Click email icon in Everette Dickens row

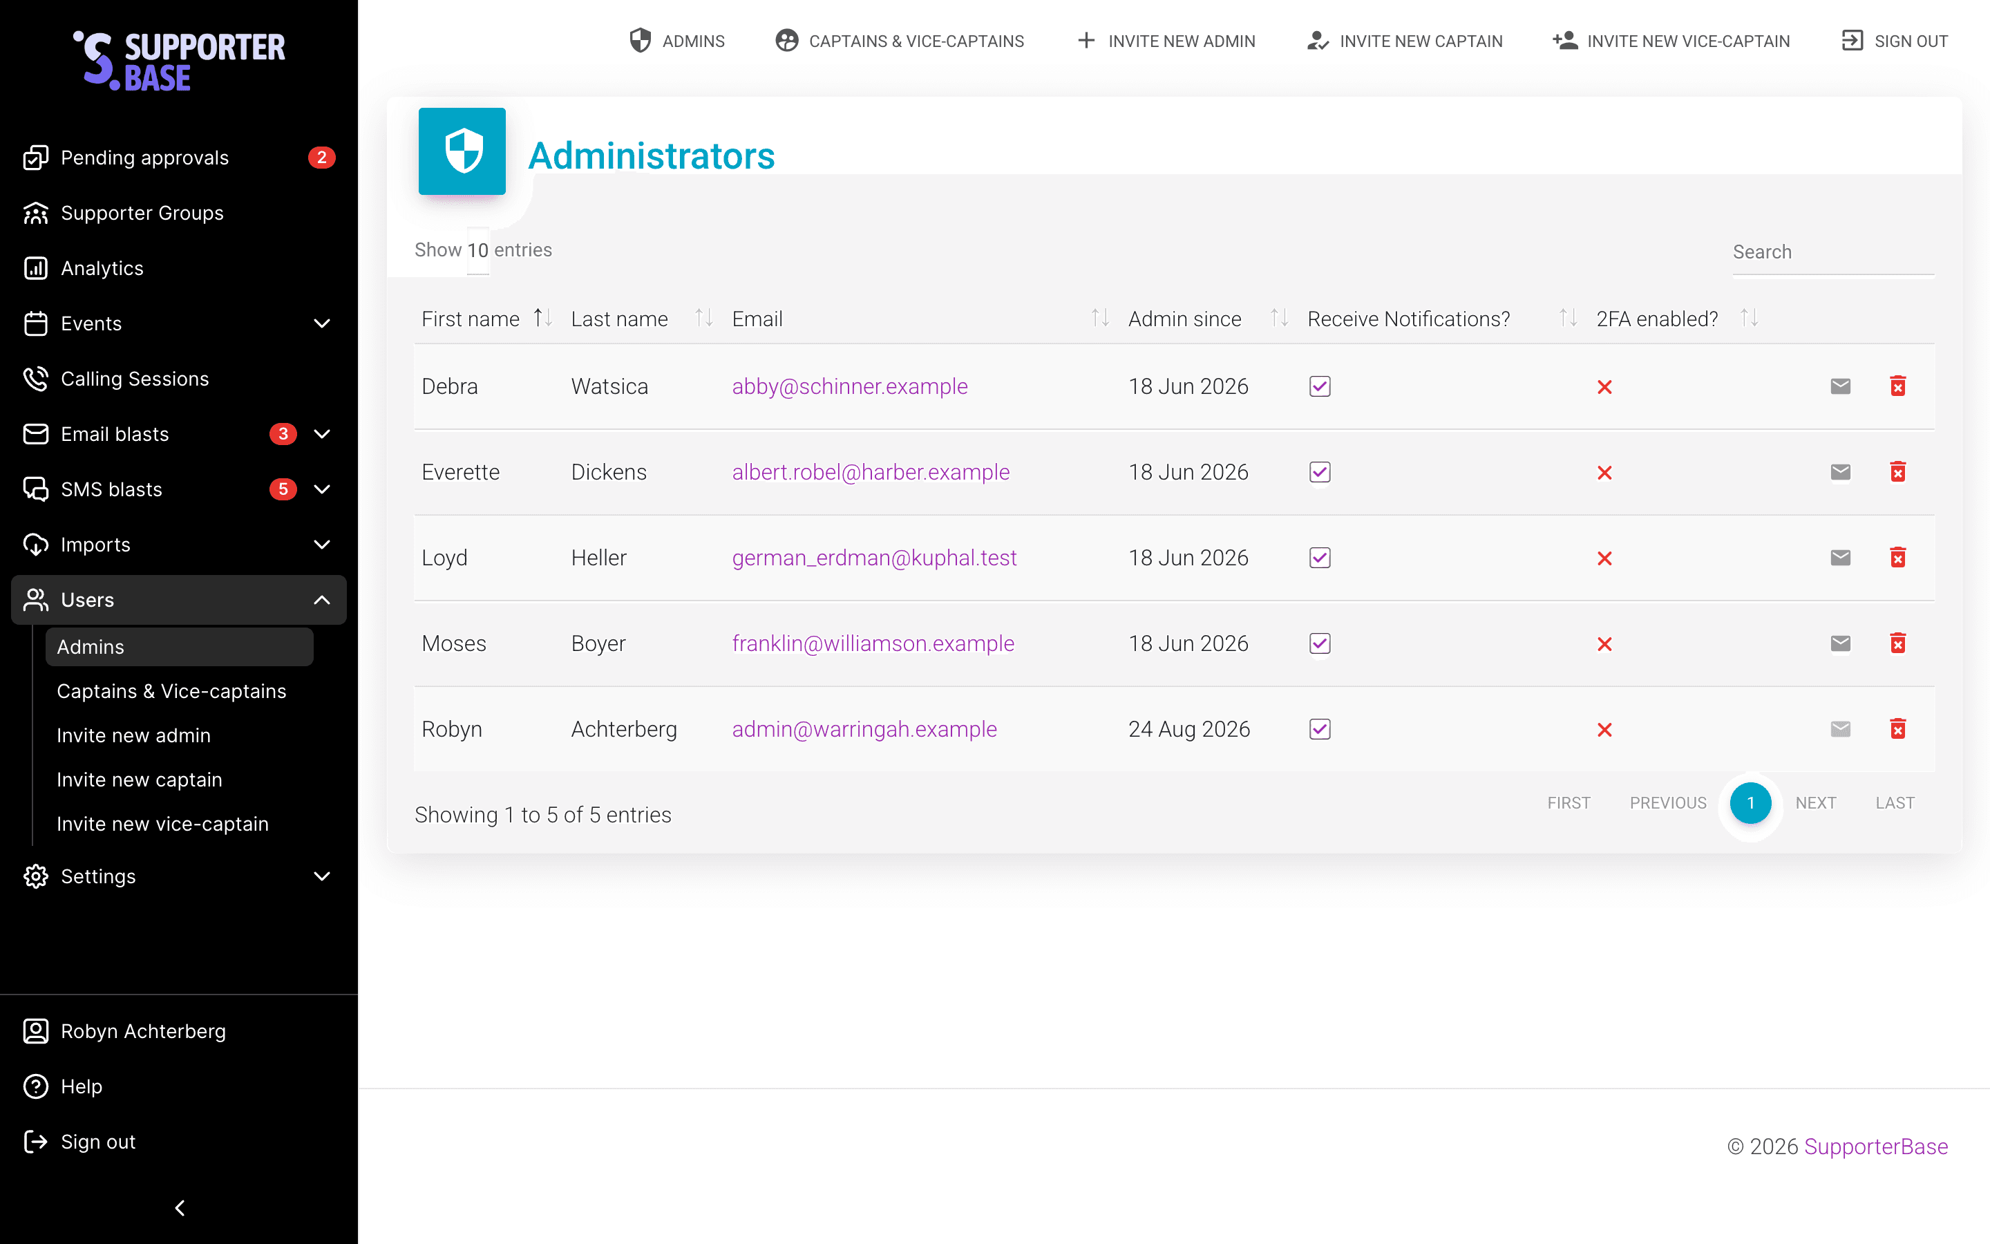point(1840,471)
